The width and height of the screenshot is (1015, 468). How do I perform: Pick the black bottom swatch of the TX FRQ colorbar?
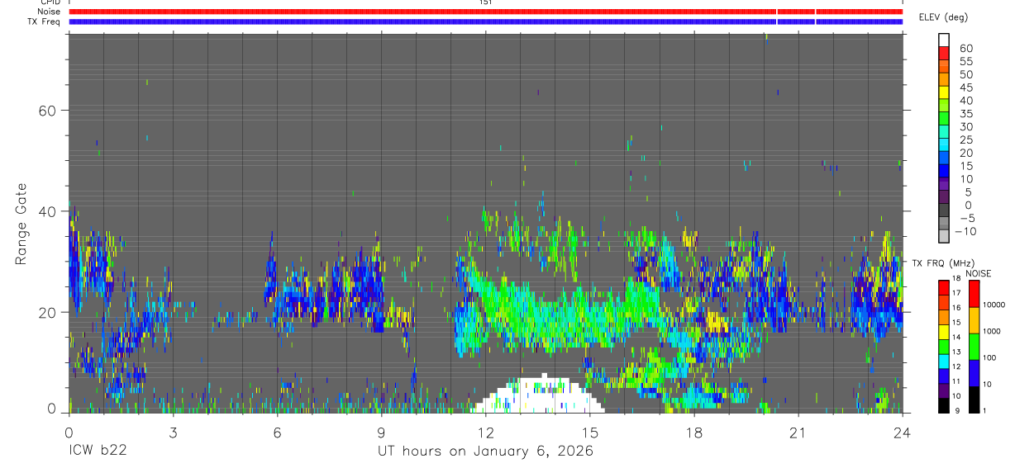click(944, 405)
